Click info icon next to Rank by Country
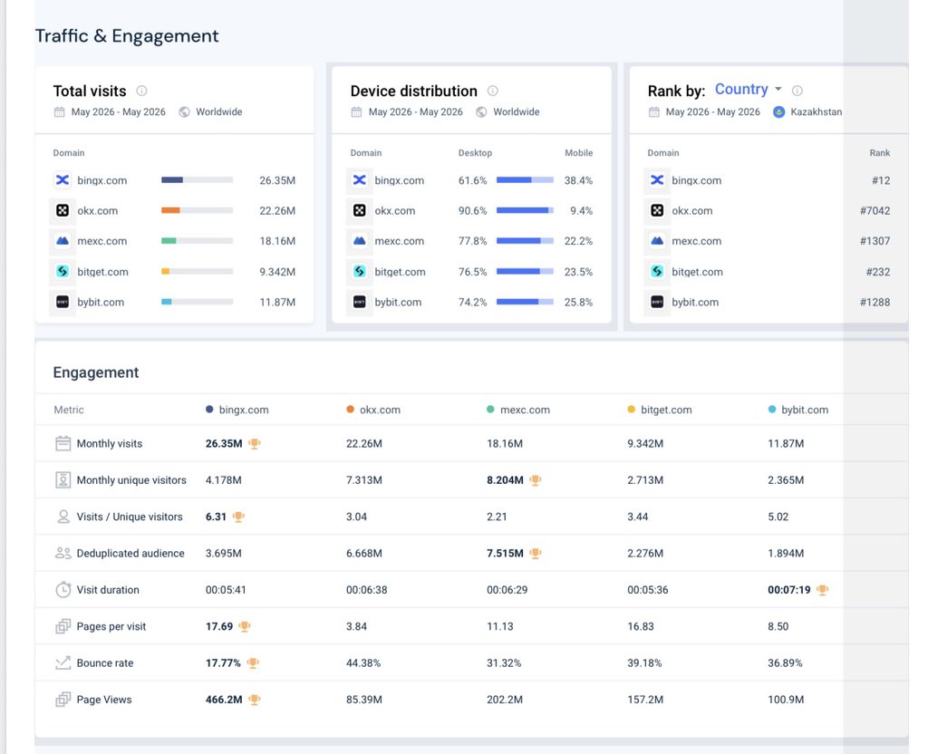Image resolution: width=928 pixels, height=754 pixels. pyautogui.click(x=797, y=91)
